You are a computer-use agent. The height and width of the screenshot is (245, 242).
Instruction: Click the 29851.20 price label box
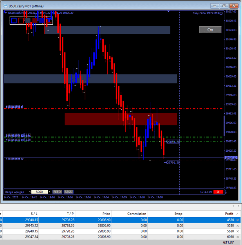coord(173,142)
